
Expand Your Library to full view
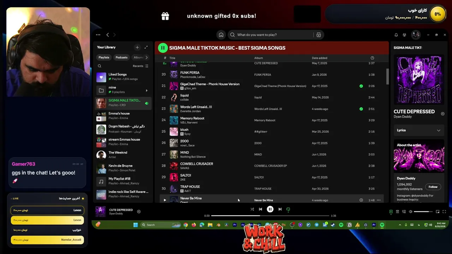click(x=146, y=47)
